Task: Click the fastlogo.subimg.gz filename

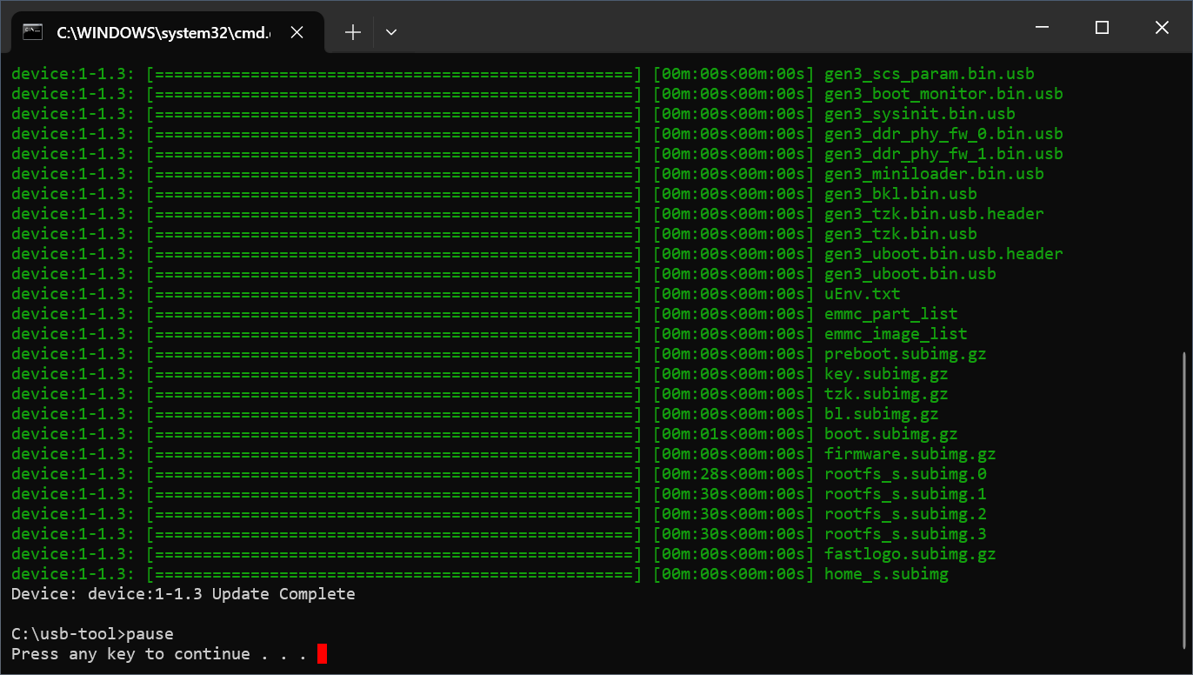Action: pos(910,553)
